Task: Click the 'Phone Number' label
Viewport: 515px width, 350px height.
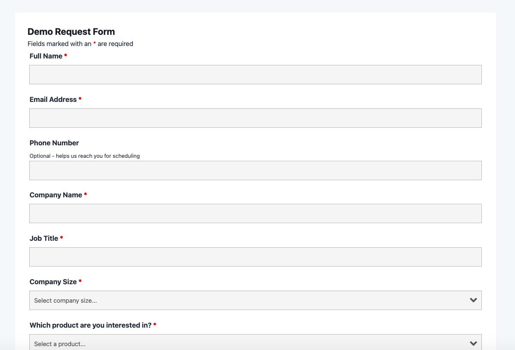Action: [54, 143]
